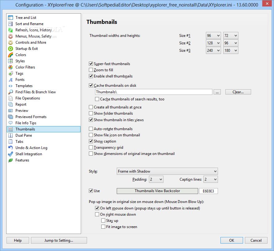
Task: Enable Create all thumbnails at once
Action: pyautogui.click(x=91, y=107)
